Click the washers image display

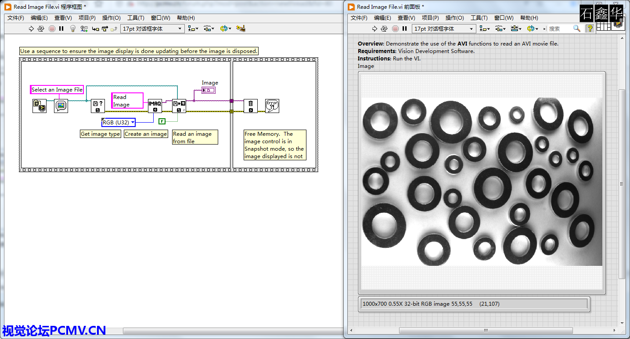(x=482, y=182)
